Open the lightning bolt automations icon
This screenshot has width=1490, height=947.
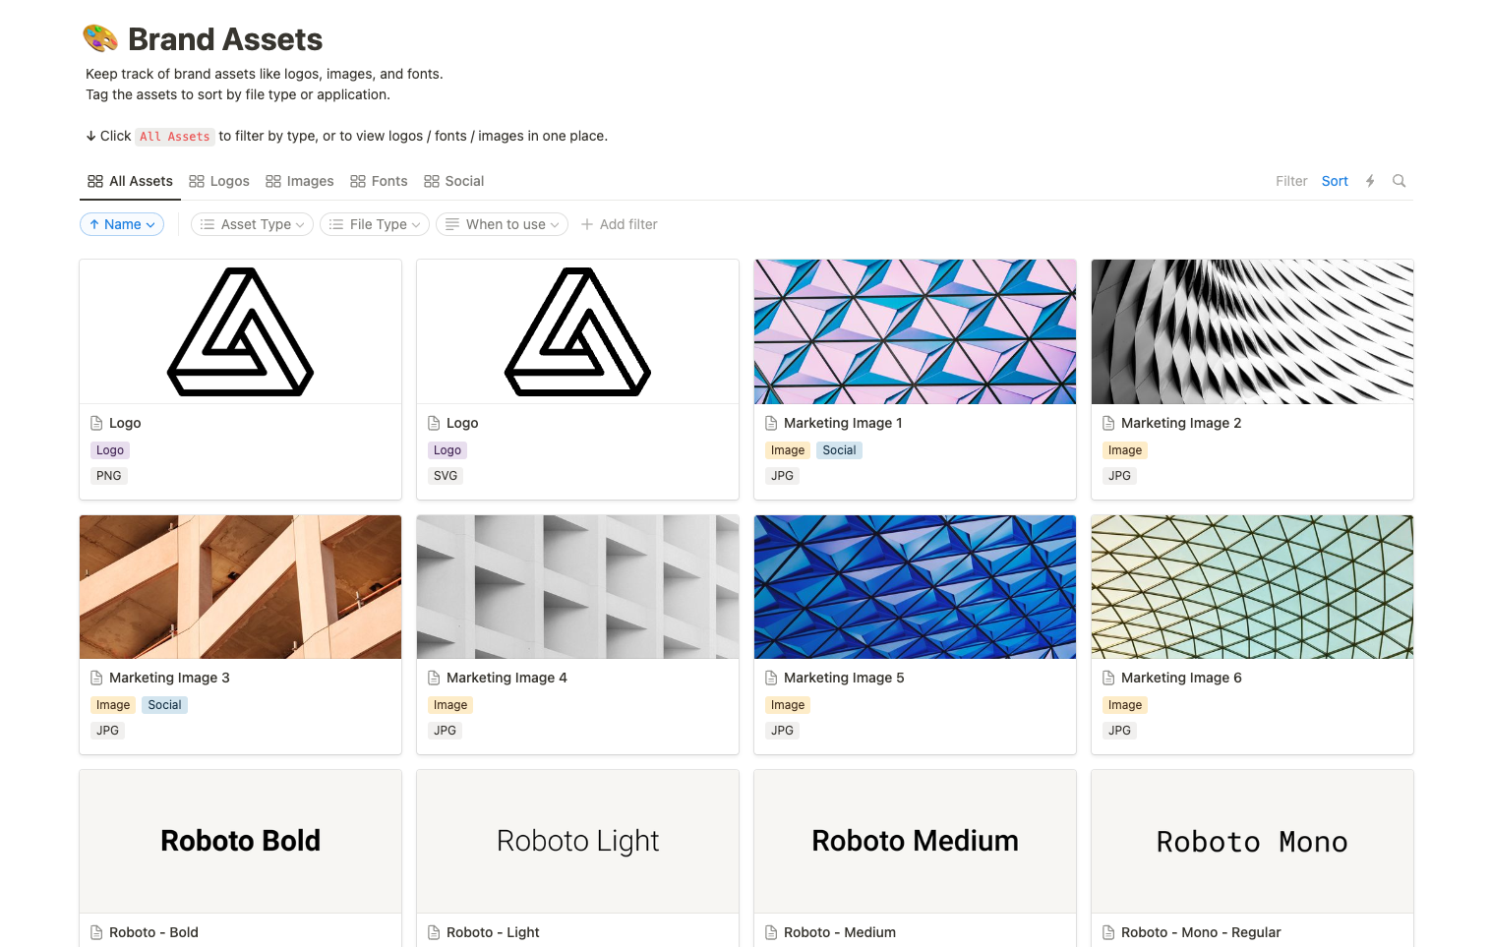(x=1369, y=181)
